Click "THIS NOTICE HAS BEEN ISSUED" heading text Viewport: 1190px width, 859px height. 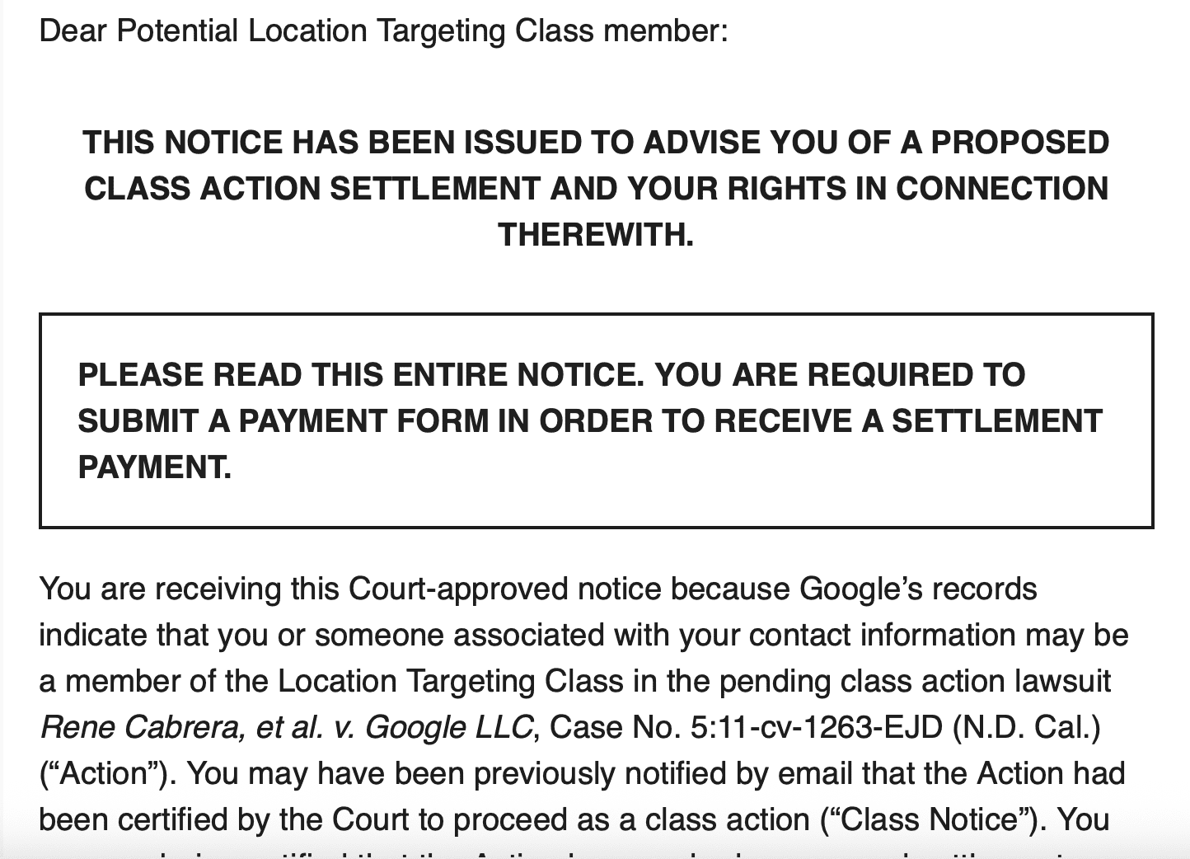[272, 143]
